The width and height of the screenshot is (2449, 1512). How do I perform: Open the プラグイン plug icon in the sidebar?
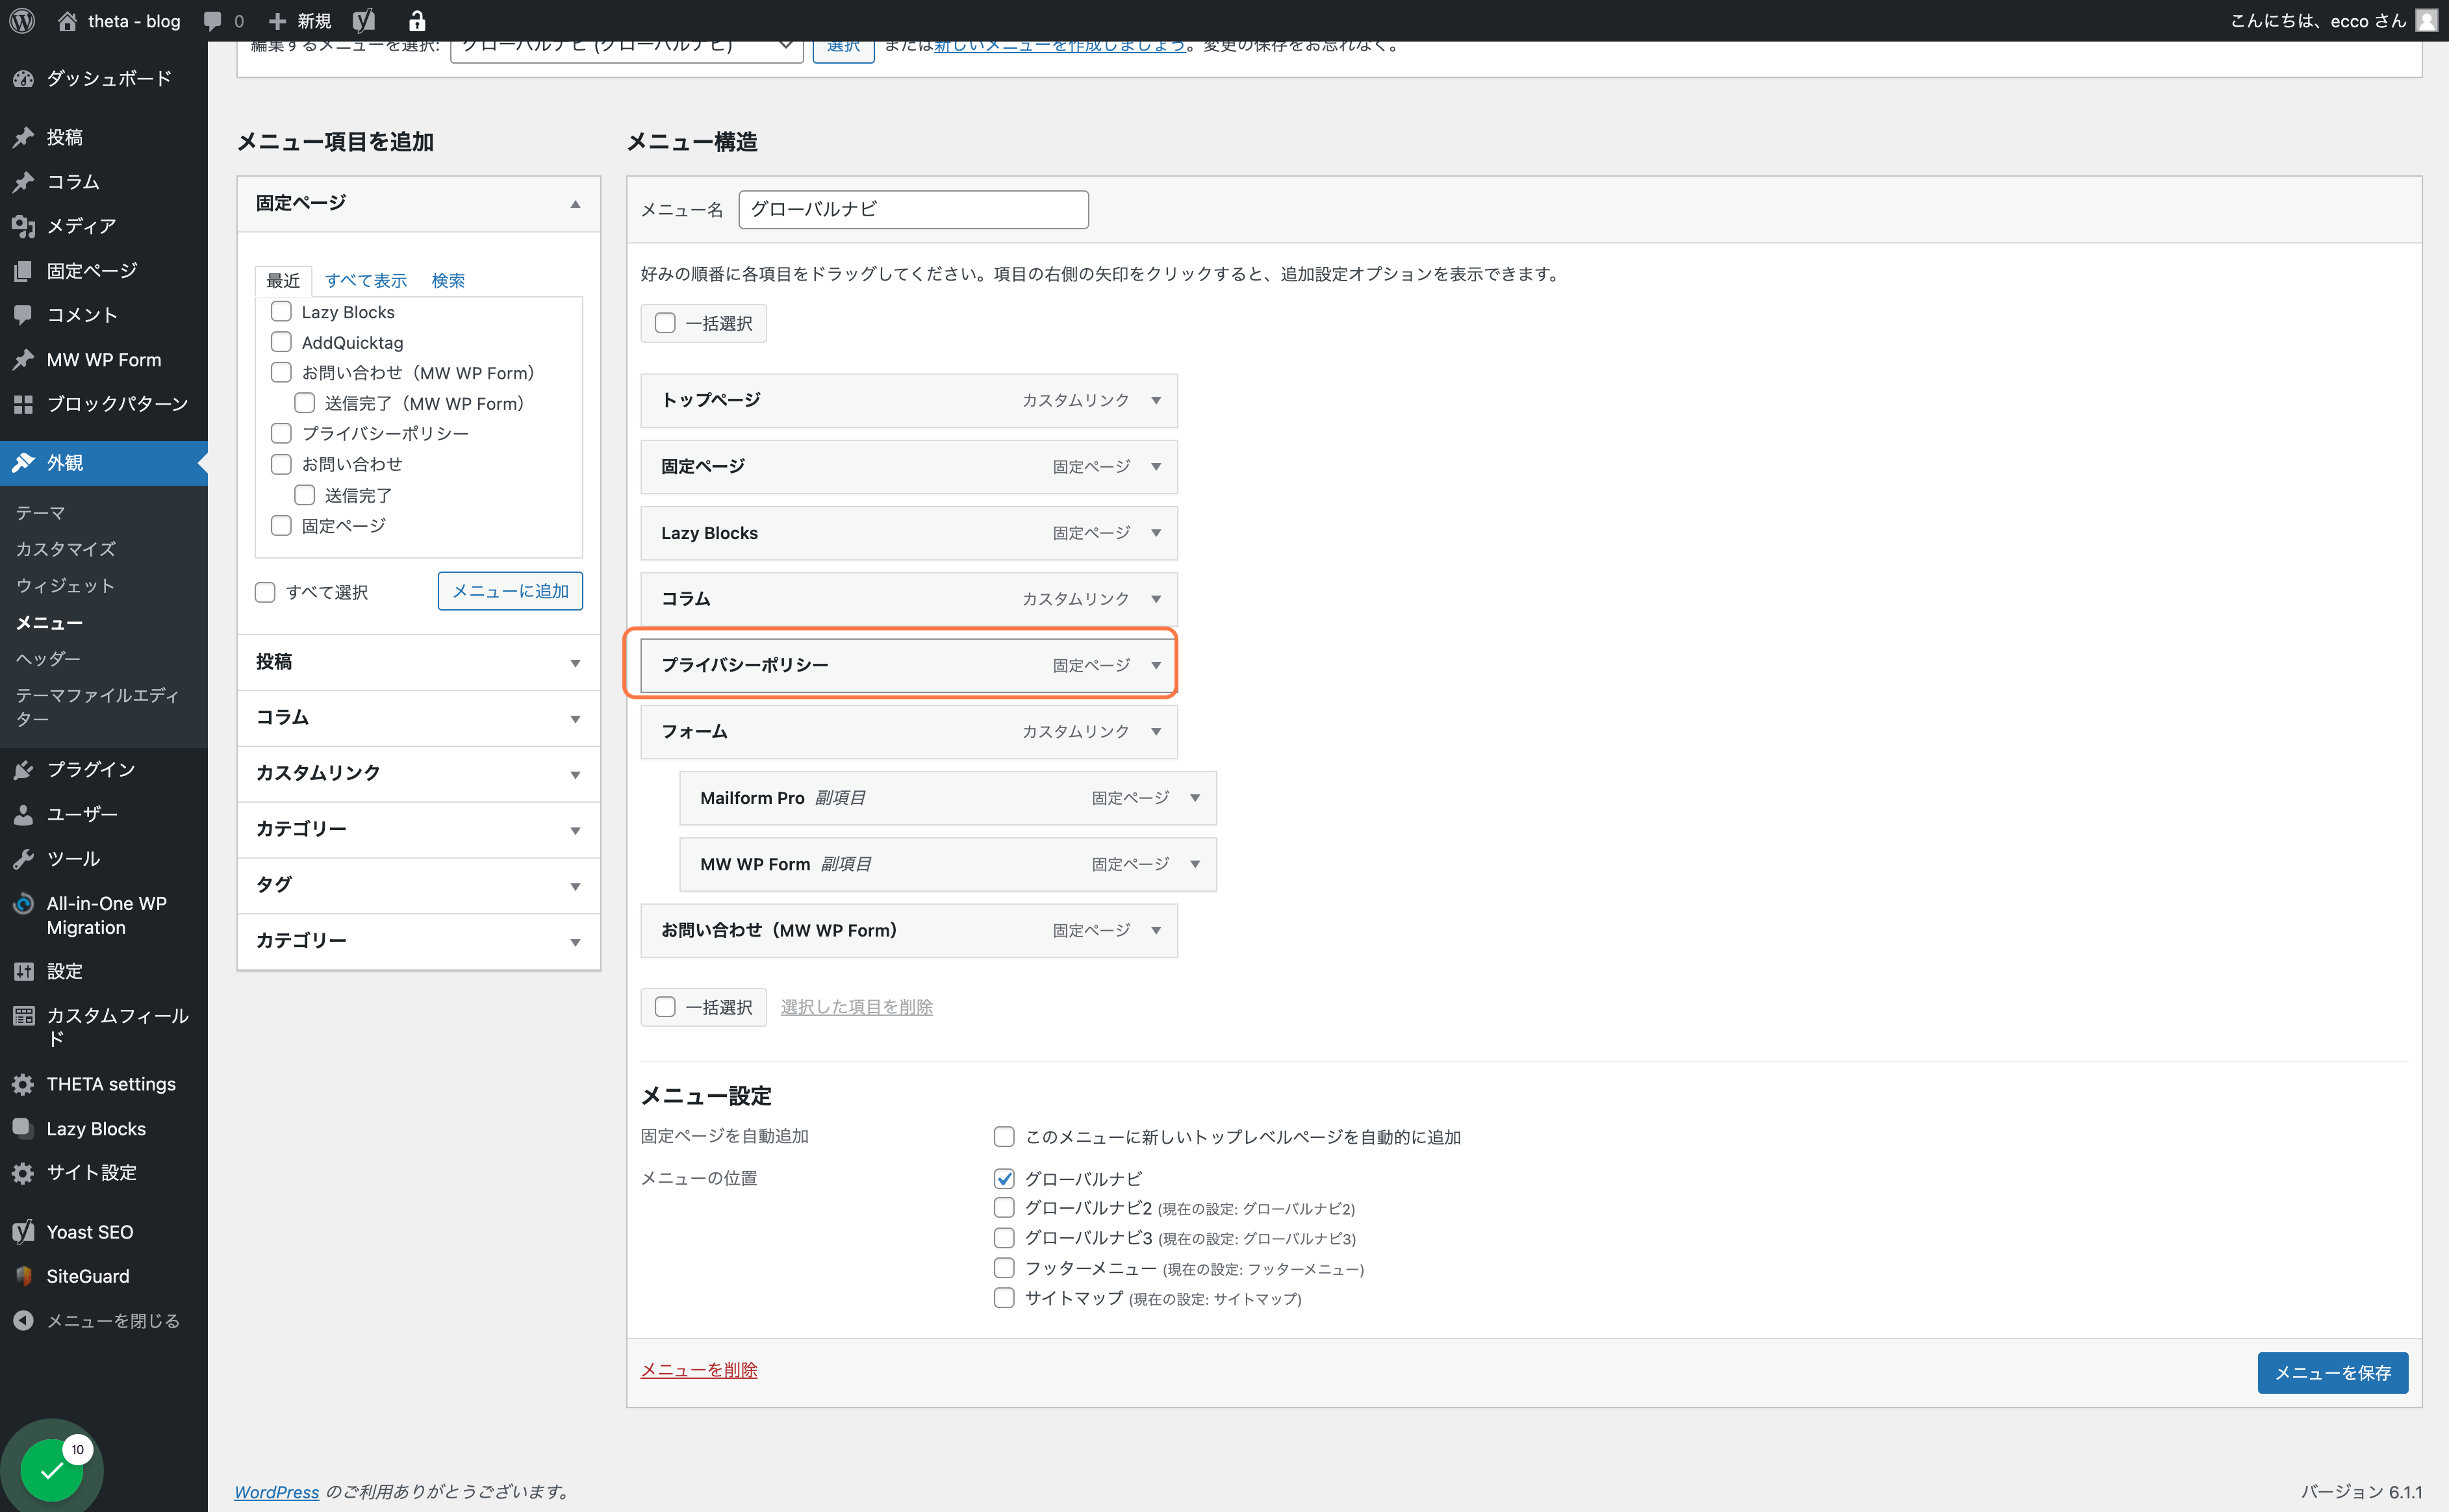(23, 769)
